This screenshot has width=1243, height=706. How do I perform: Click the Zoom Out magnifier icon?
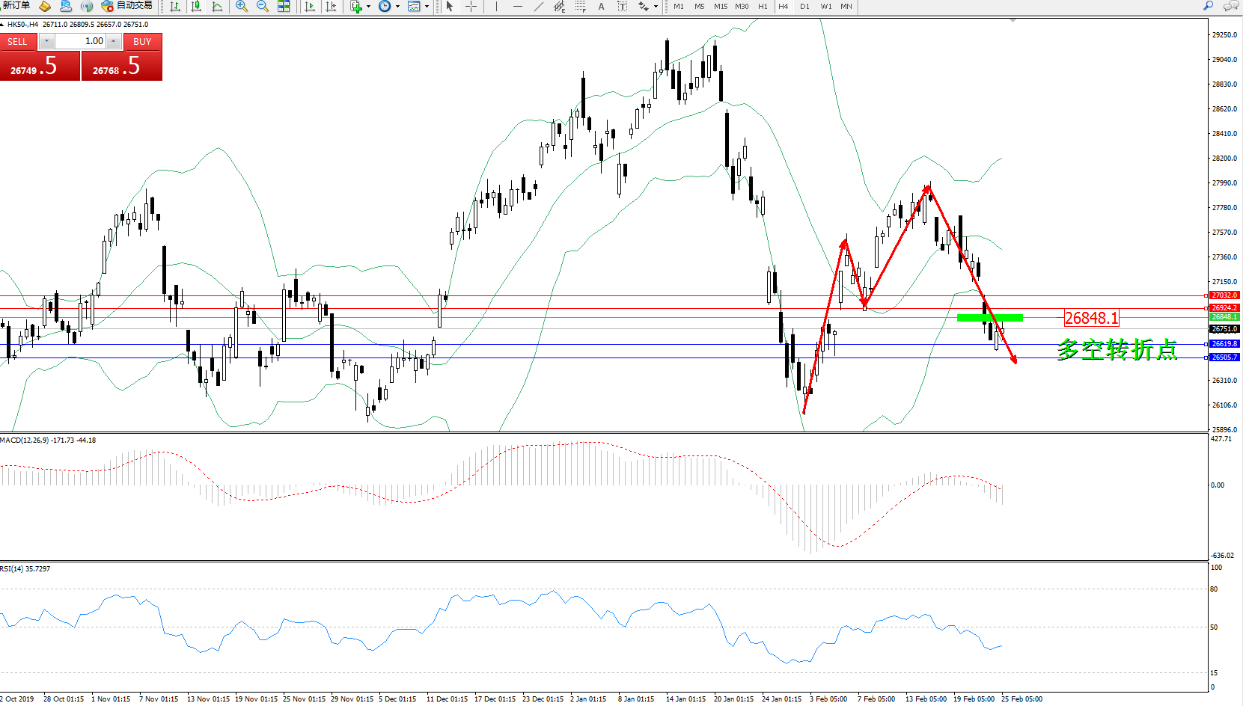click(263, 7)
